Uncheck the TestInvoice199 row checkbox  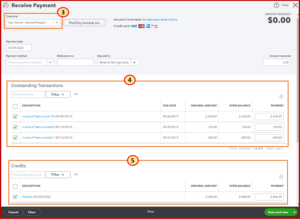point(15,117)
